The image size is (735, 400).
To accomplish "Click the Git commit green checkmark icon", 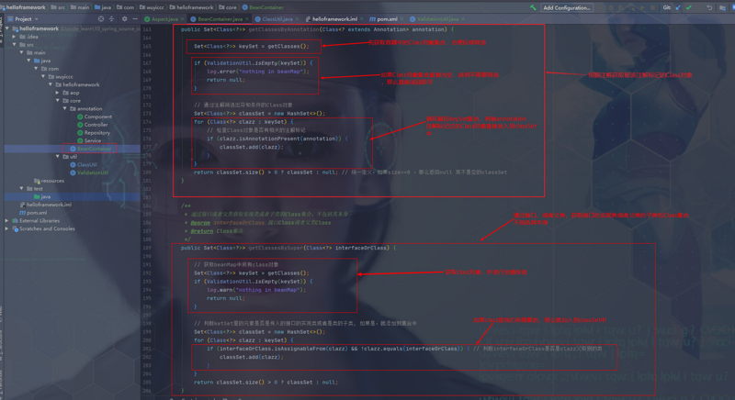I will click(x=688, y=7).
